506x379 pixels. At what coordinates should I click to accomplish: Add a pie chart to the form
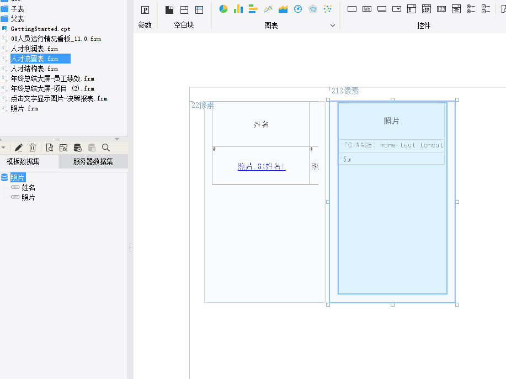click(x=223, y=9)
